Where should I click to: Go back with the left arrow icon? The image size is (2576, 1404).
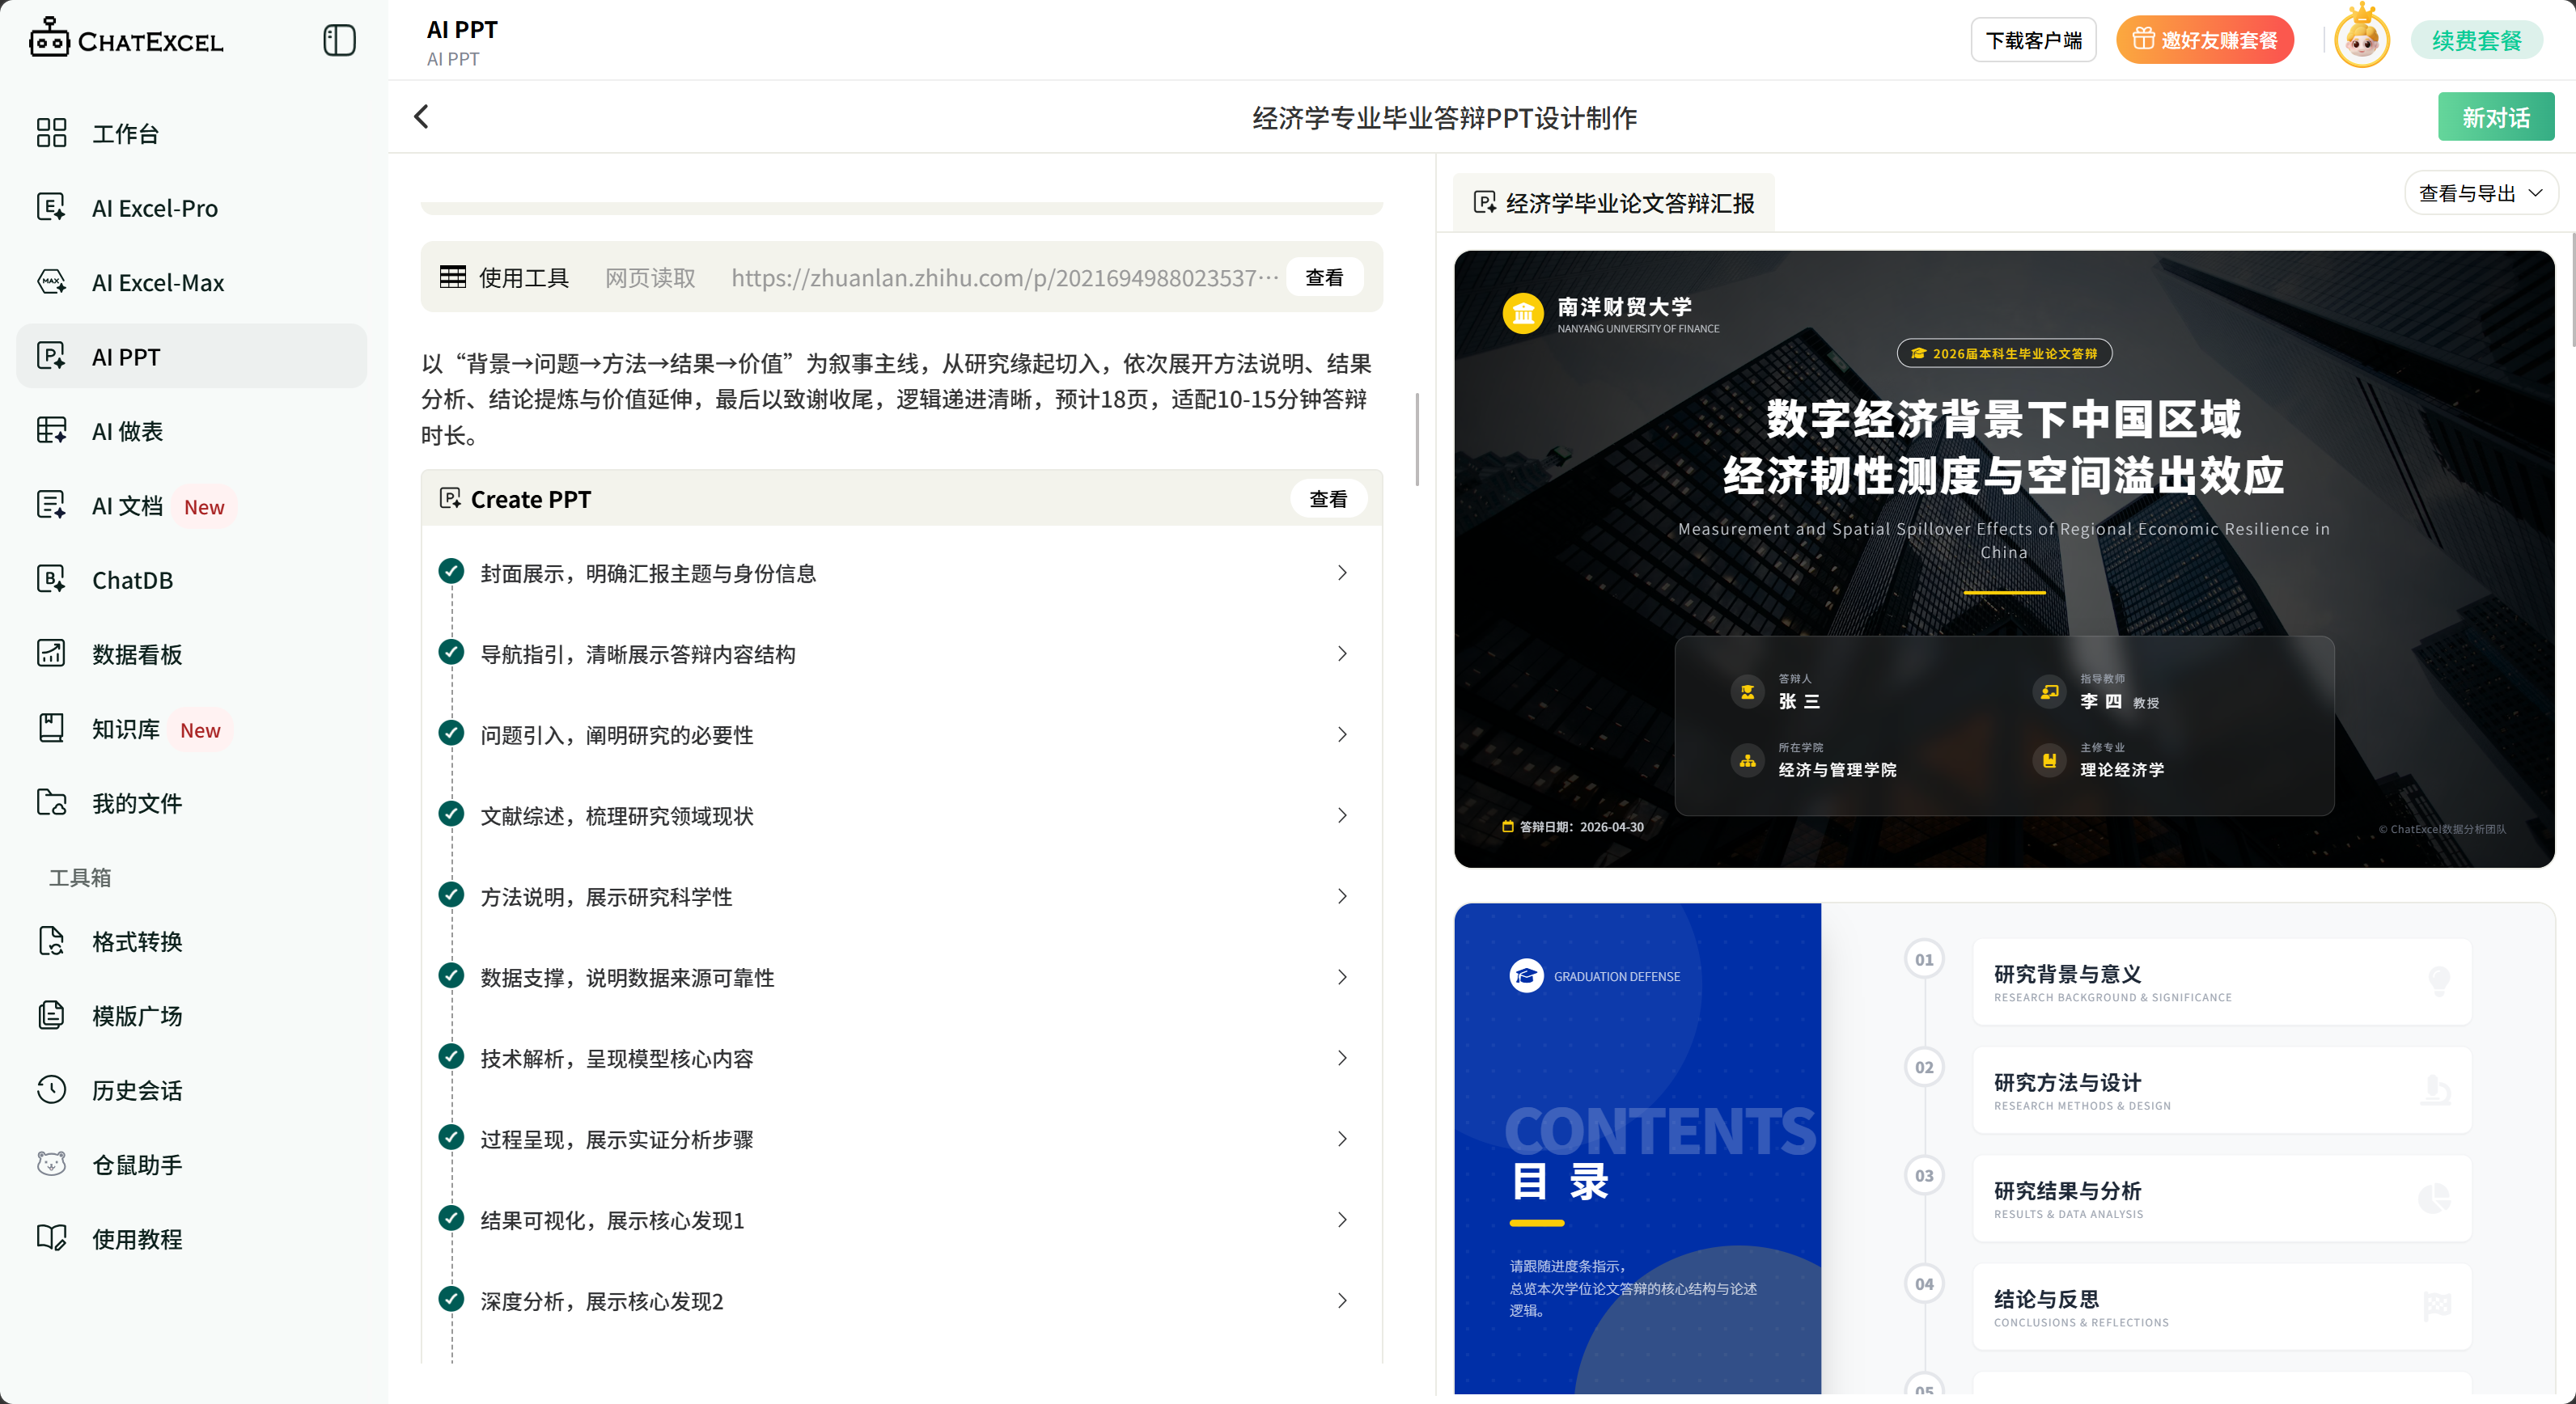point(421,117)
